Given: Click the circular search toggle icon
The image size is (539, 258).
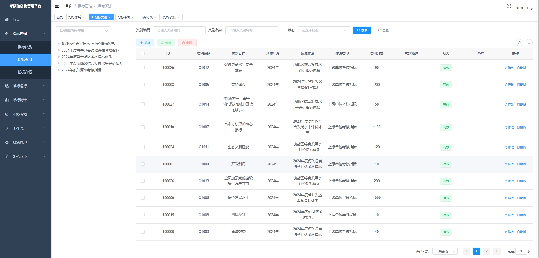Looking at the screenshot, I should click(519, 43).
